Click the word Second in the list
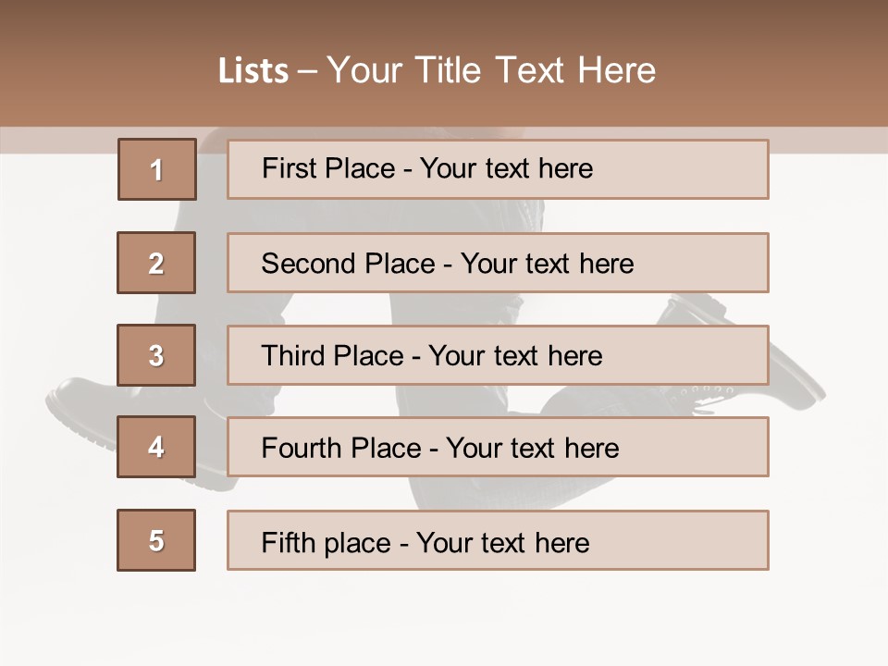 (x=309, y=264)
